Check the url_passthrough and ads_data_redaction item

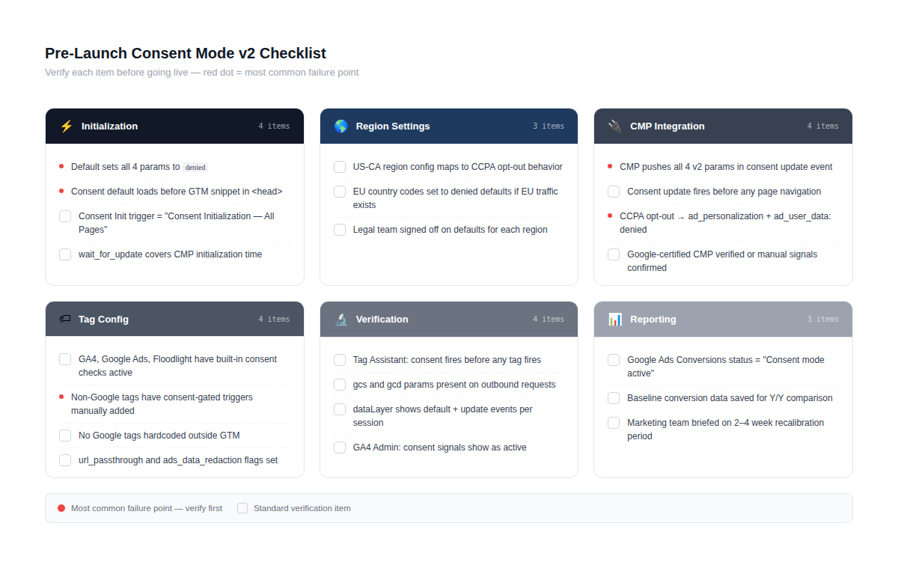point(65,460)
